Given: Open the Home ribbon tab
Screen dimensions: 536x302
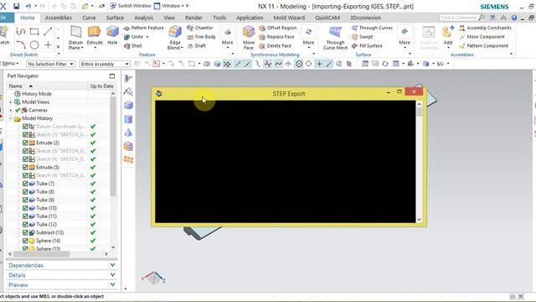Looking at the screenshot, I should (x=28, y=18).
